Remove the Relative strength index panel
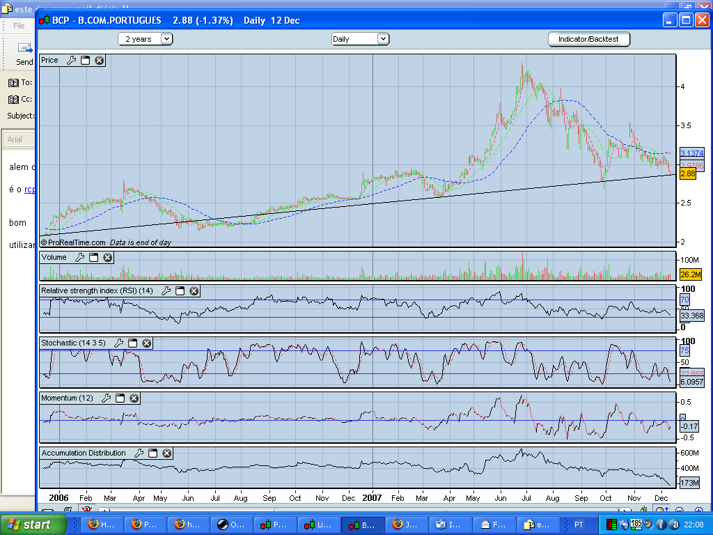713x535 pixels. point(194,290)
